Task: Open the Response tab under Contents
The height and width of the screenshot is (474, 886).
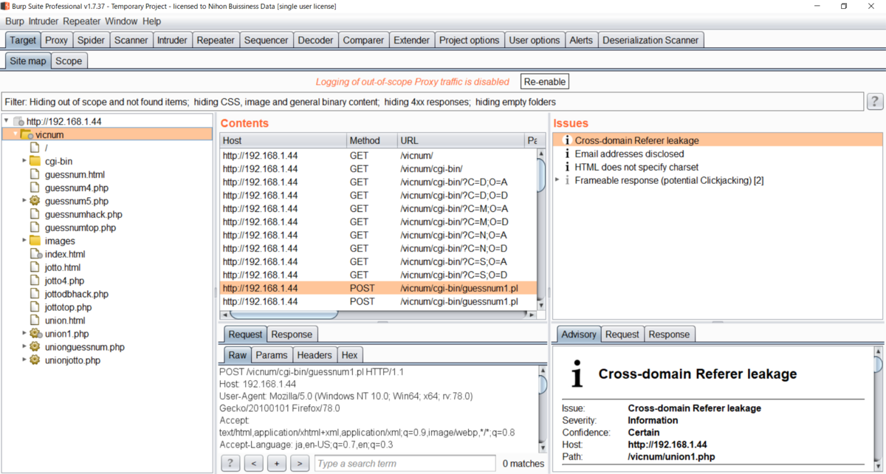Action: pyautogui.click(x=292, y=334)
